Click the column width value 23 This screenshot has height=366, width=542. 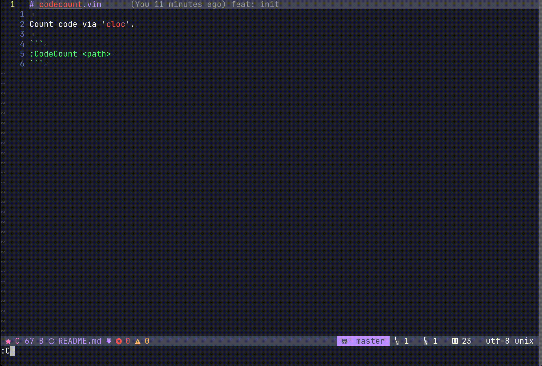[467, 341]
